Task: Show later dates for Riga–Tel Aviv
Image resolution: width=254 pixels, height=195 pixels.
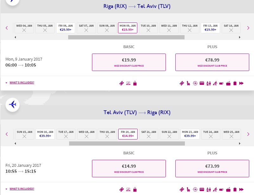Action: click(x=248, y=28)
